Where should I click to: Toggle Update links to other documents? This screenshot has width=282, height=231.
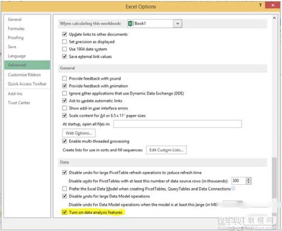pyautogui.click(x=64, y=34)
